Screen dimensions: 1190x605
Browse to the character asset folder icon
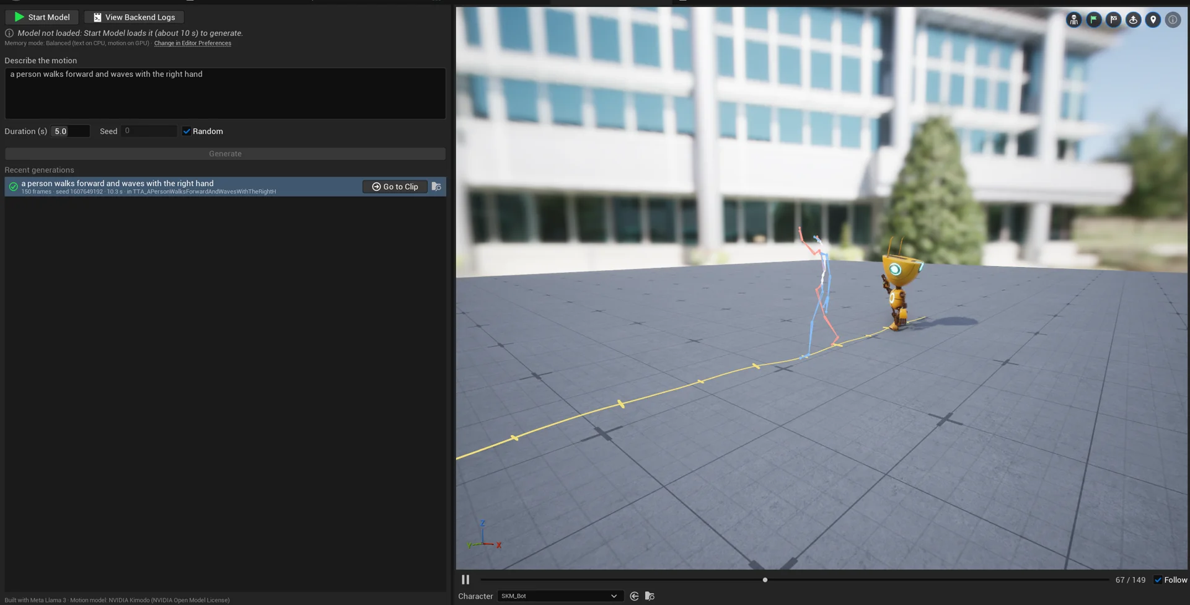650,596
